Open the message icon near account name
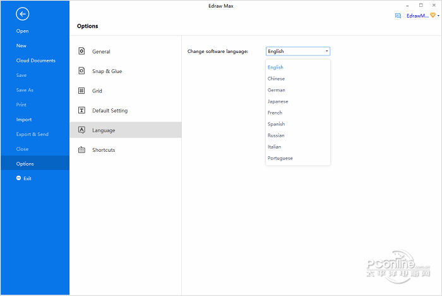This screenshot has height=296, width=442. [398, 16]
